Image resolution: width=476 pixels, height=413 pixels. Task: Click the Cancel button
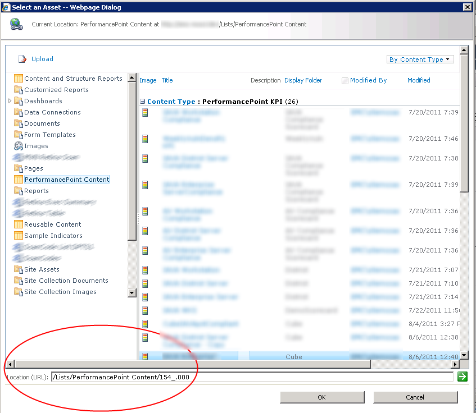(415, 397)
